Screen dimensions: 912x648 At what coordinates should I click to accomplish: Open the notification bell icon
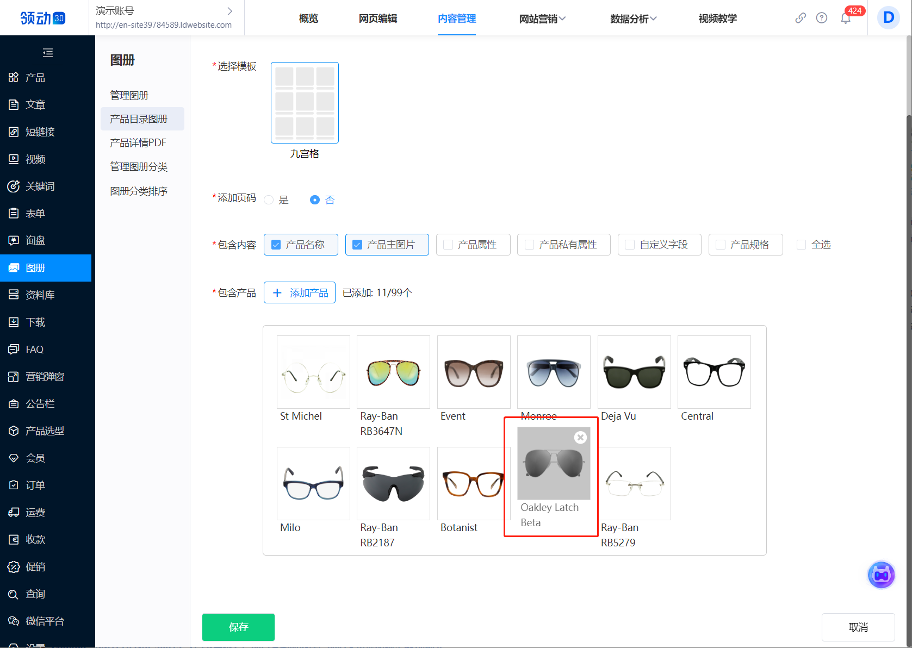[845, 18]
